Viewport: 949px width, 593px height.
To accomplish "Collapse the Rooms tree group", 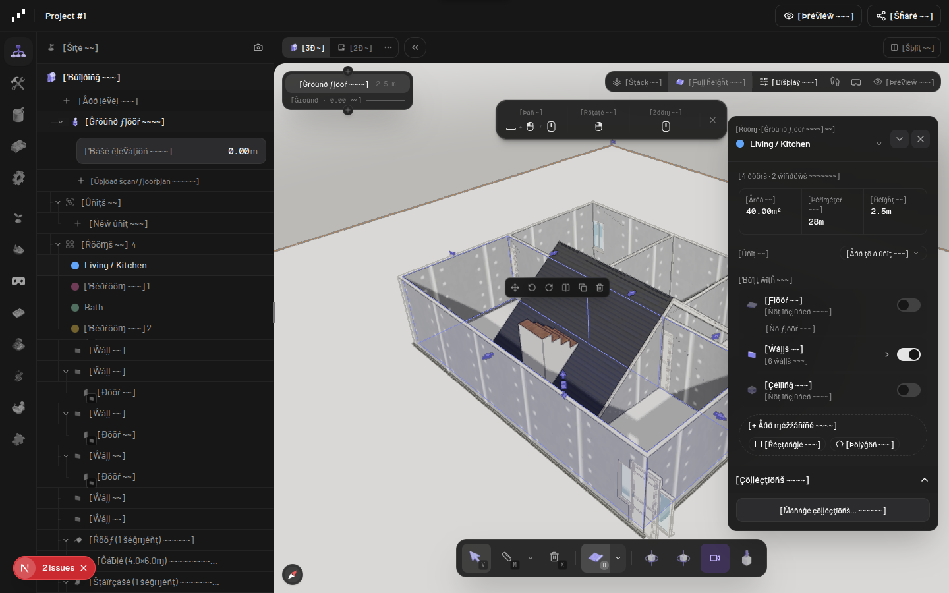I will pos(58,244).
